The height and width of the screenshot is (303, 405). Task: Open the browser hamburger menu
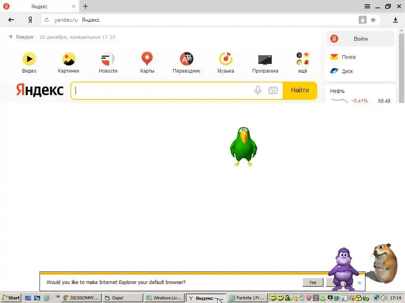[x=367, y=6]
